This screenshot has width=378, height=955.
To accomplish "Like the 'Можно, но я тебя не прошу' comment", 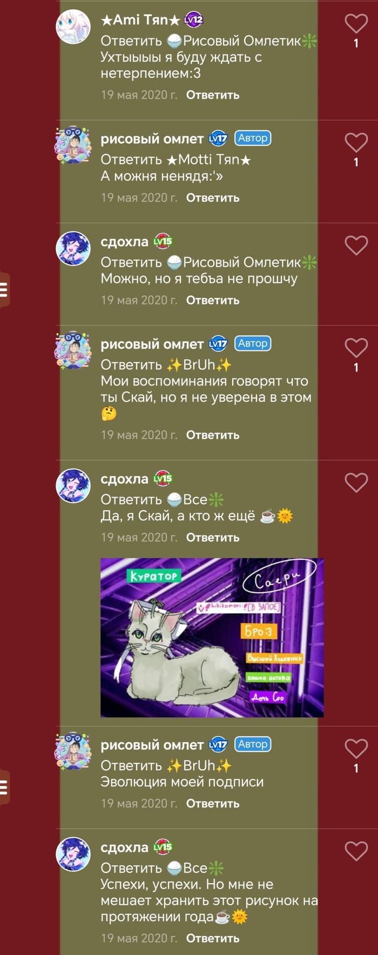I will pos(356,245).
